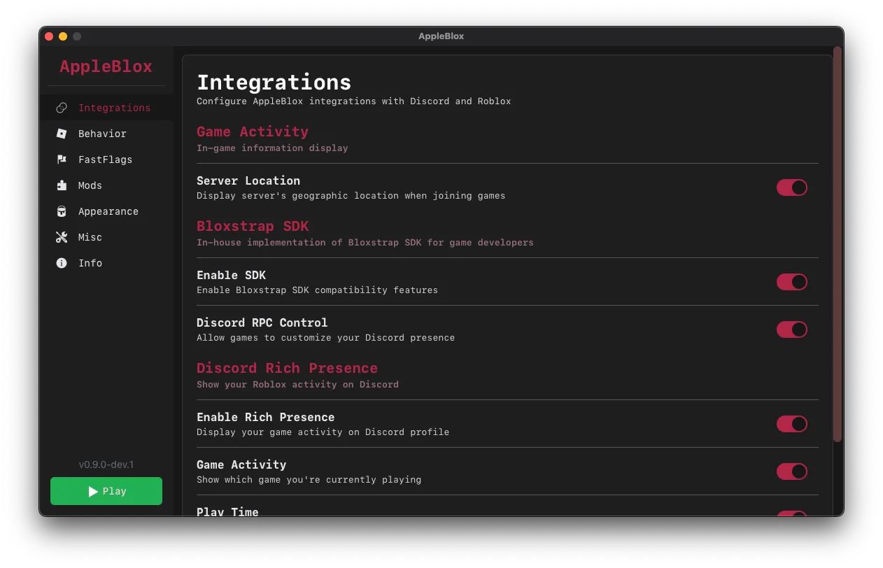883x568 pixels.
Task: Select the Integrations chain icon in sidebar
Action: pos(63,108)
